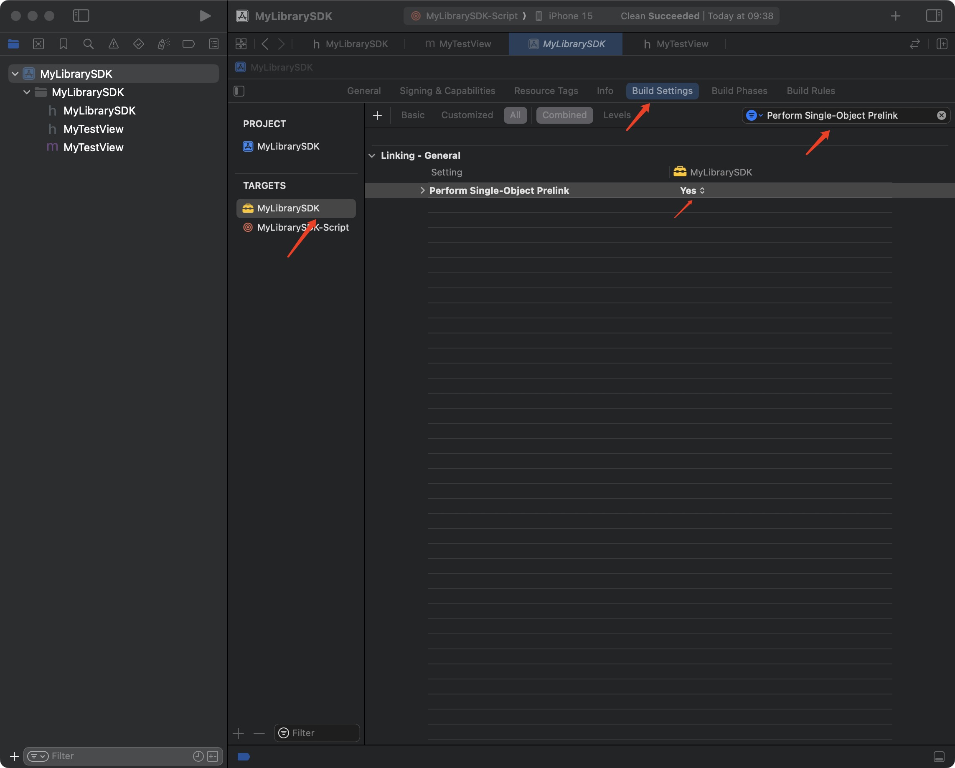Open the bookmark navigator icon
This screenshot has height=768, width=955.
tap(63, 44)
